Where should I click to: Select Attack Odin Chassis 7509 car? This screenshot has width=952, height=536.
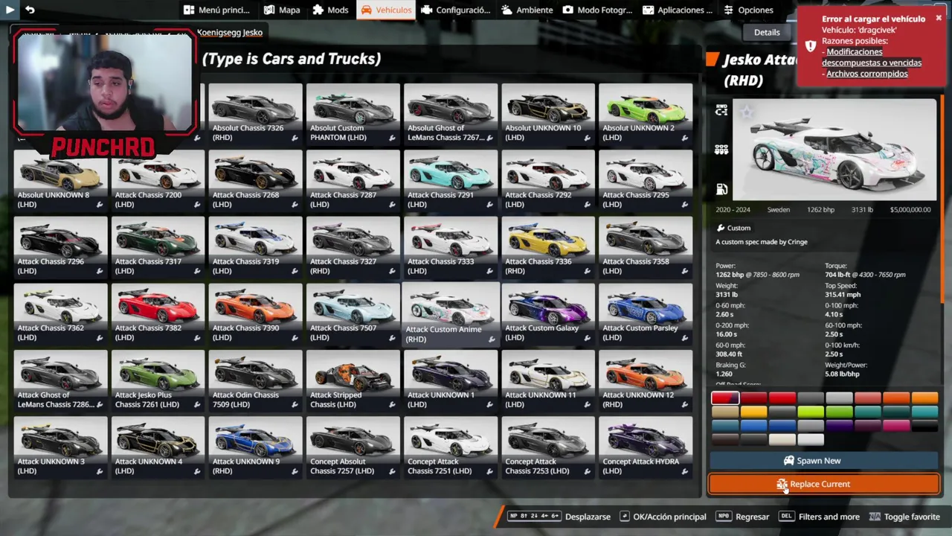click(255, 380)
